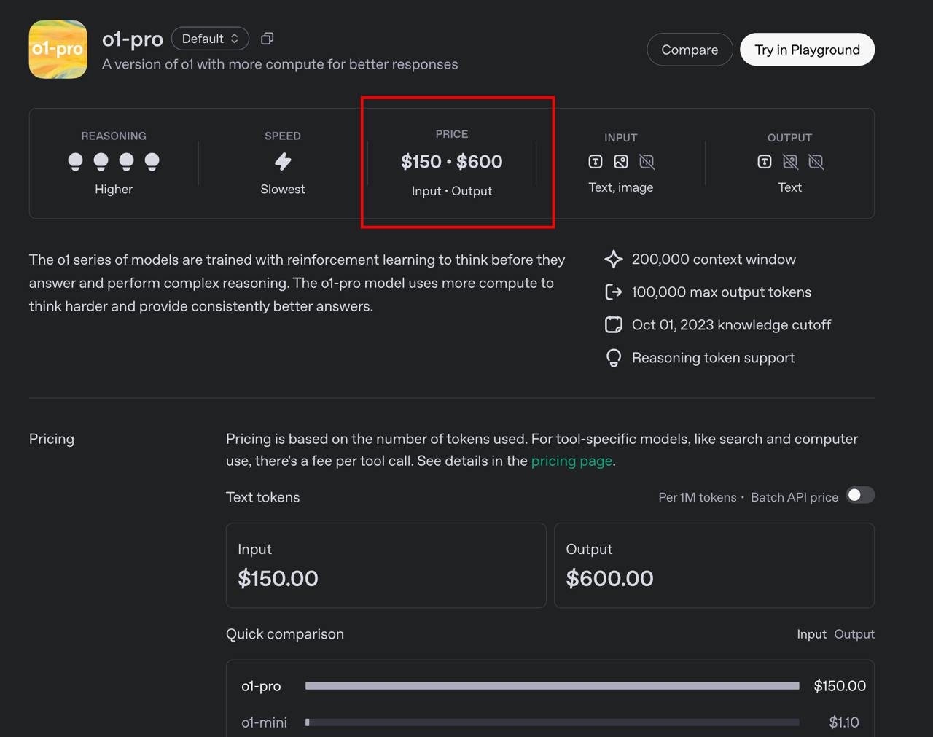Viewport: 933px width, 737px height.
Task: Click the context window sparkle icon
Action: pos(614,260)
